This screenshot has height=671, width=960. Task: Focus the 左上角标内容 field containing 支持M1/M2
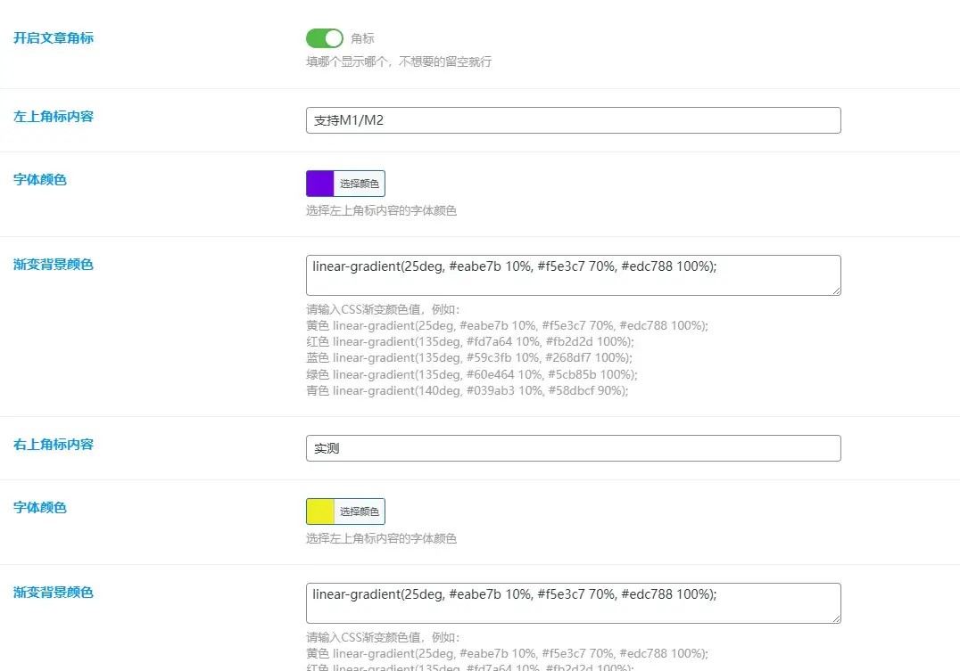point(573,120)
